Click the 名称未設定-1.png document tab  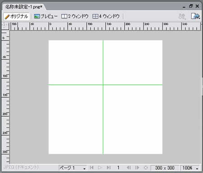[24, 7]
